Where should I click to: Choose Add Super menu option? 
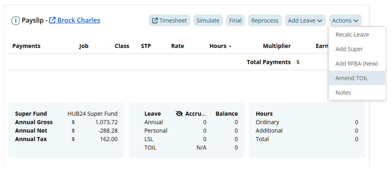349,49
